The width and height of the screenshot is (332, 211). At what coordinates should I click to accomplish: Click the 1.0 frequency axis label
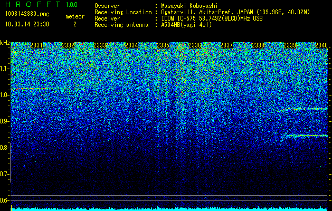[x=4, y=95]
